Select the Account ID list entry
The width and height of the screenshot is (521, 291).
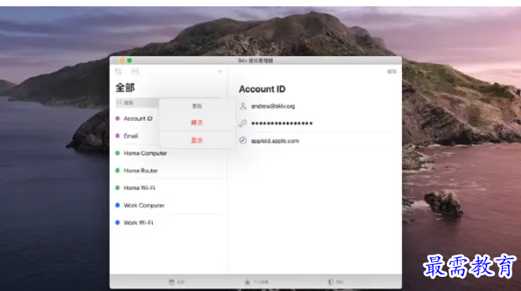pos(138,119)
